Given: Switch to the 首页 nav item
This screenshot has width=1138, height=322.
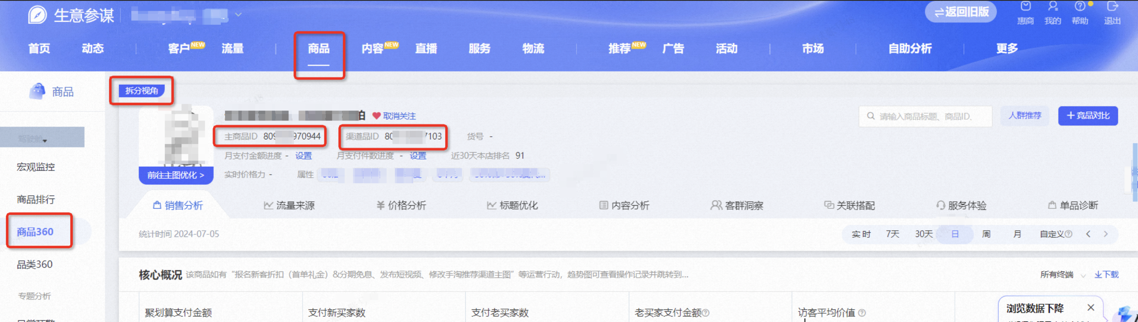Looking at the screenshot, I should pyautogui.click(x=39, y=48).
